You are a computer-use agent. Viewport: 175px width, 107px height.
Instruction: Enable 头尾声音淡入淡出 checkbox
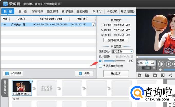[100, 66]
